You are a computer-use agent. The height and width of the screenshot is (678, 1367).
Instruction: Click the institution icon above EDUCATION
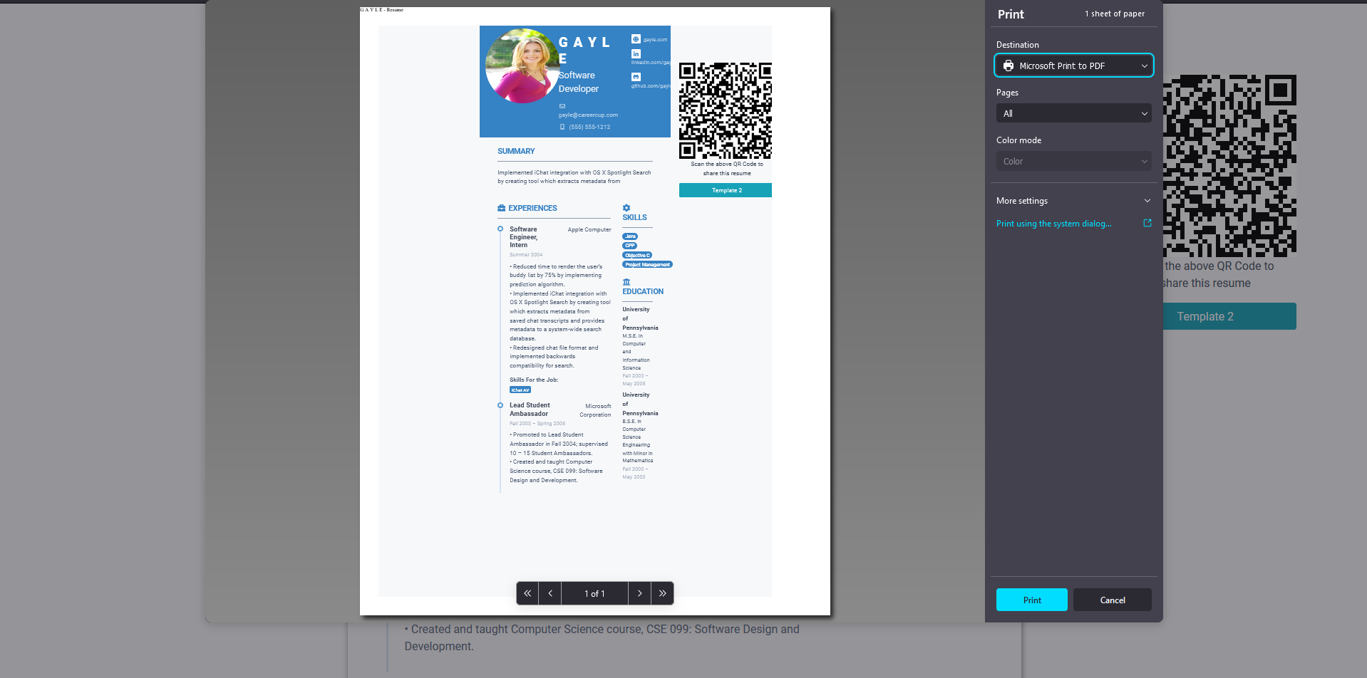click(626, 282)
